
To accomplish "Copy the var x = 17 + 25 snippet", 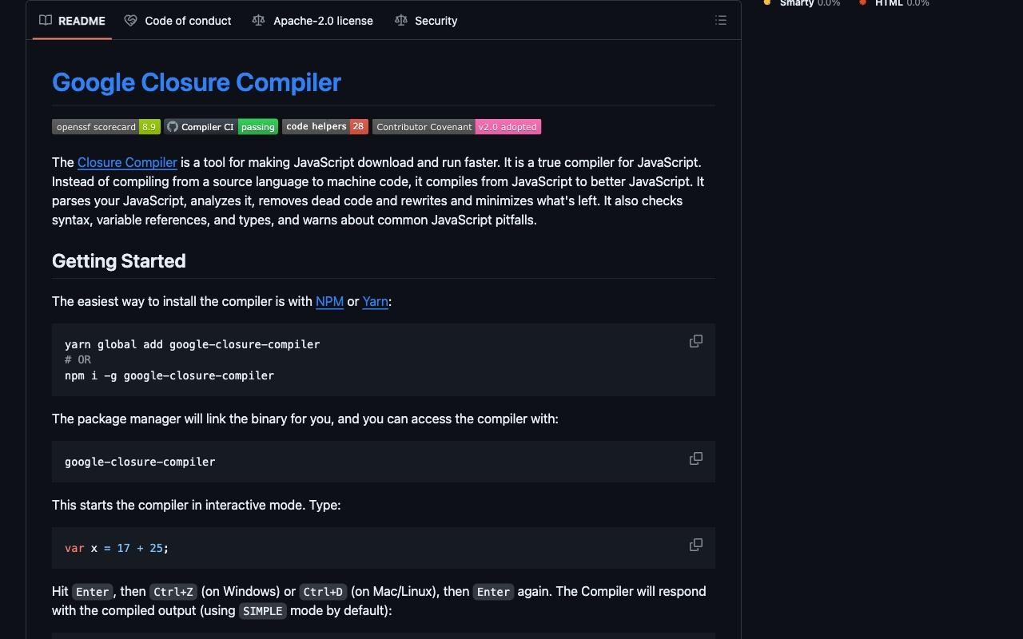I will [x=696, y=545].
